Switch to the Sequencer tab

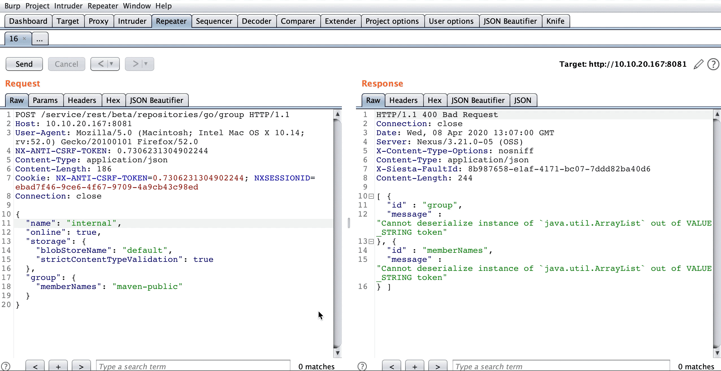point(214,21)
